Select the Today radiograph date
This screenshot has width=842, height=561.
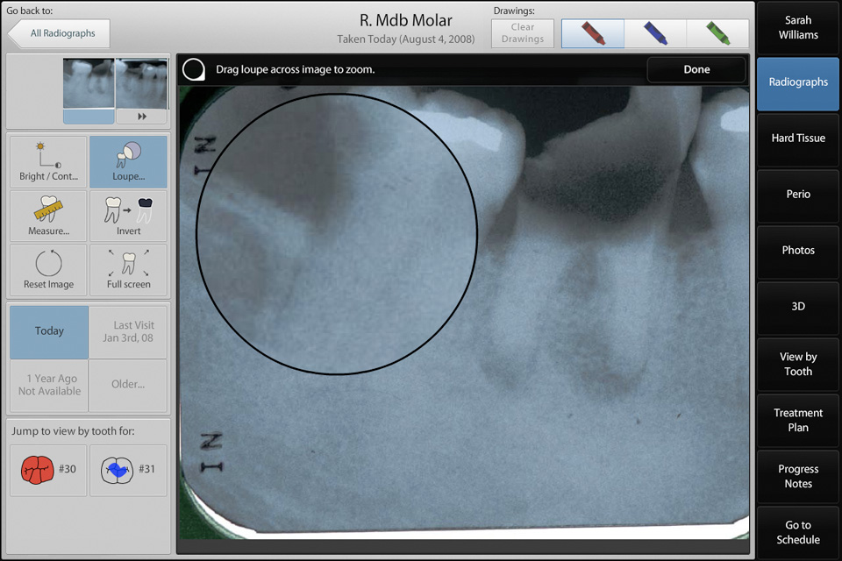point(49,331)
